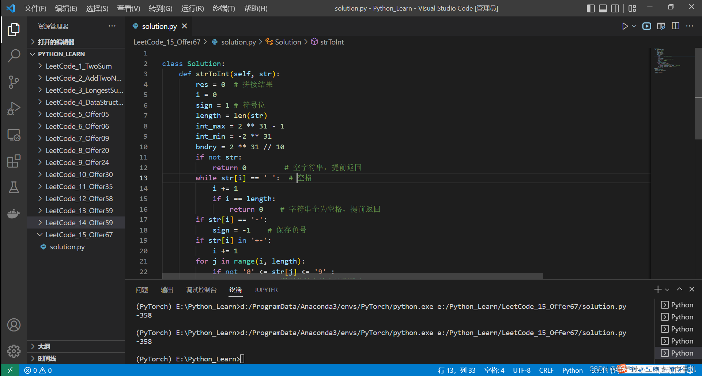Open Testing flask icon
The width and height of the screenshot is (702, 376).
coord(14,187)
